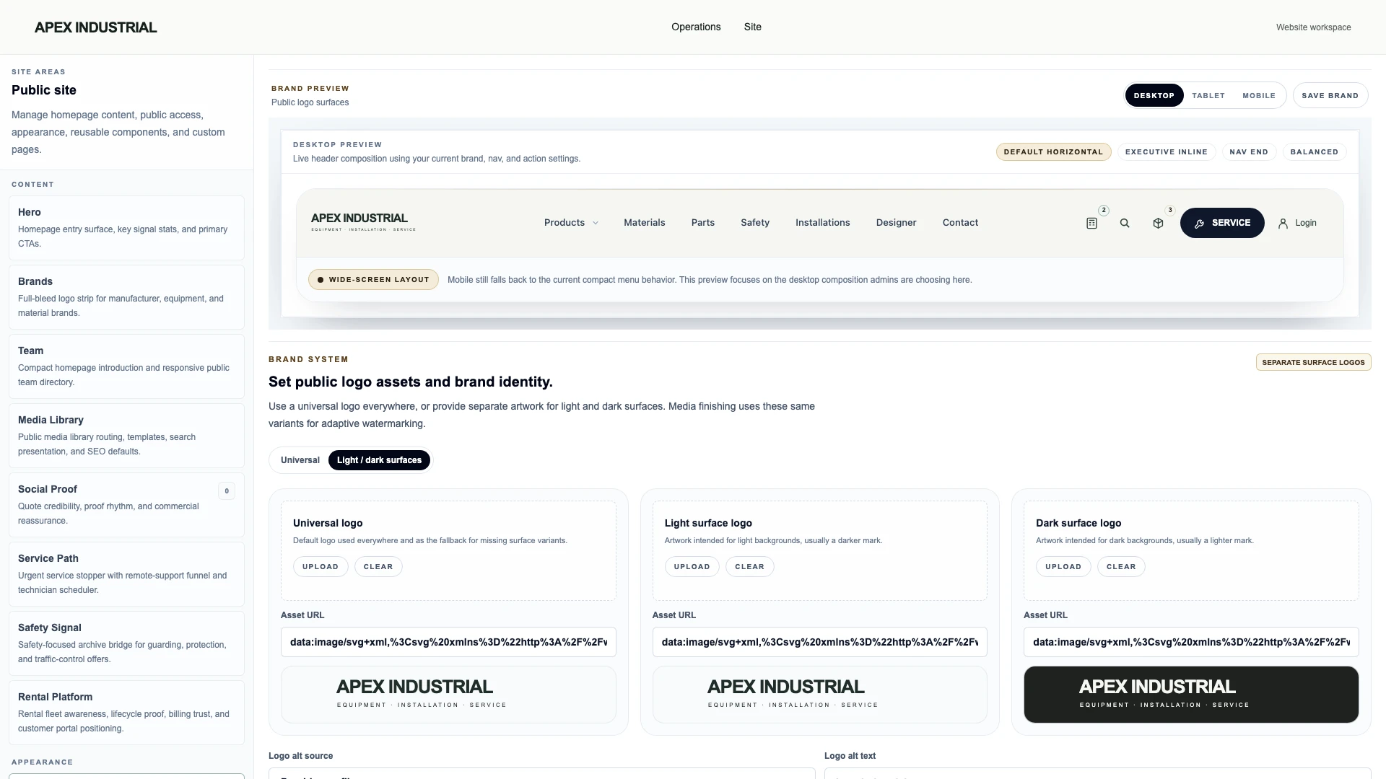Viewport: 1386px width, 779px height.
Task: Expand the Products chevron in preview nav
Action: tap(596, 223)
